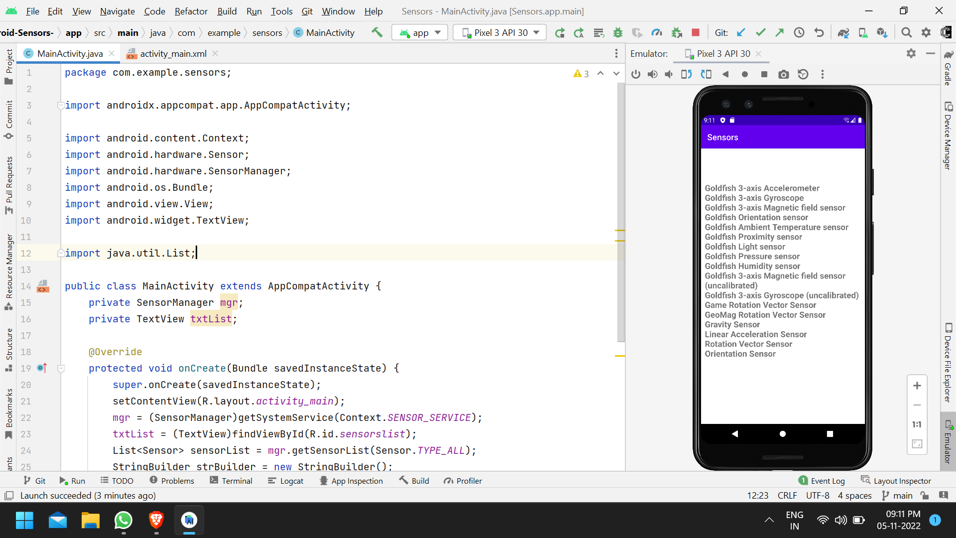Click emulator volume up icon
Screen dimensions: 956x538
coord(652,74)
